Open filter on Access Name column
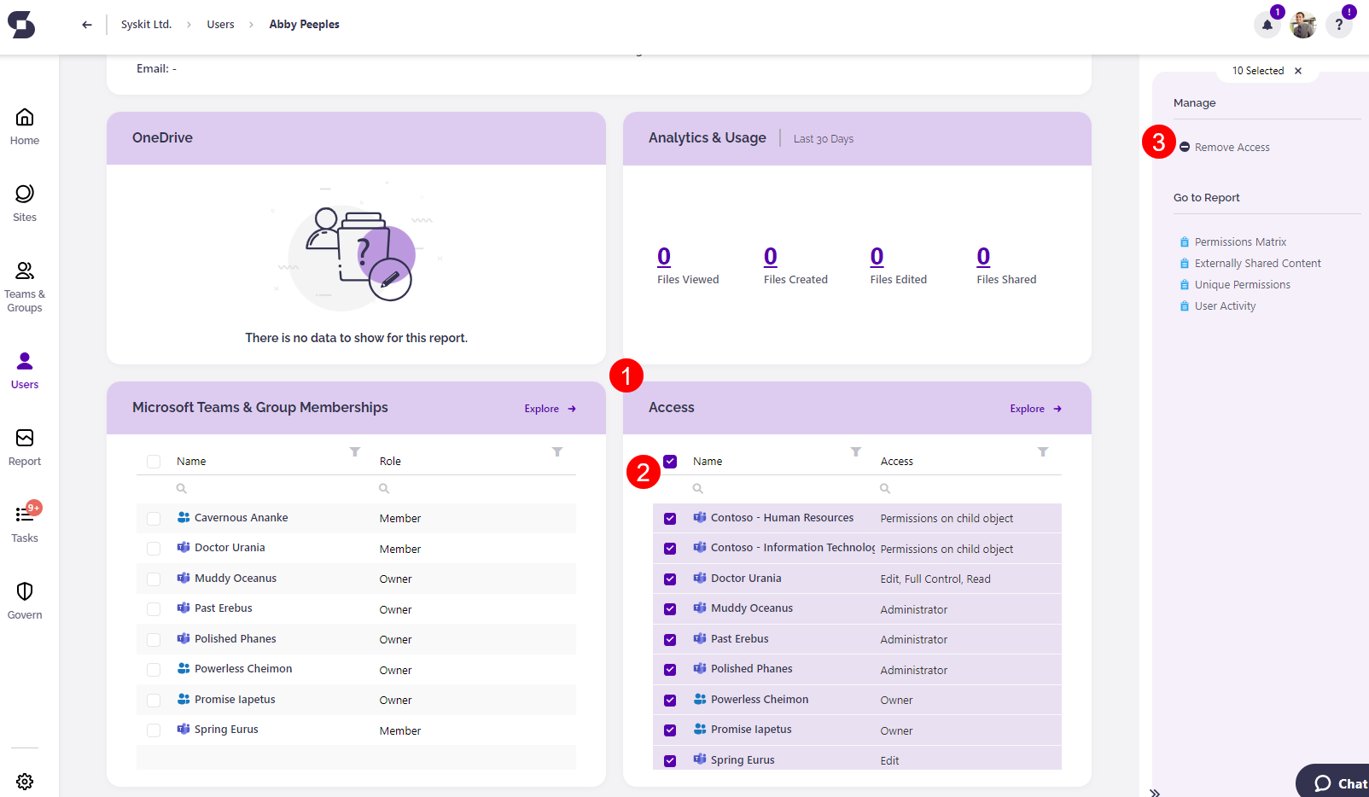This screenshot has height=797, width=1369. click(855, 451)
